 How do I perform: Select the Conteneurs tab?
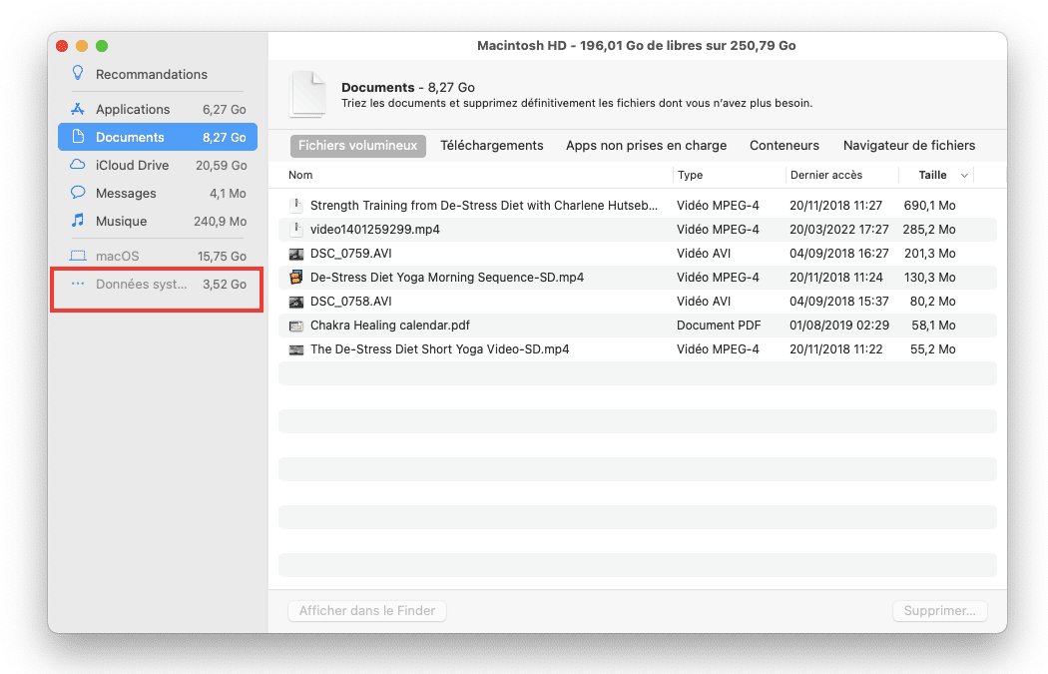coord(784,146)
